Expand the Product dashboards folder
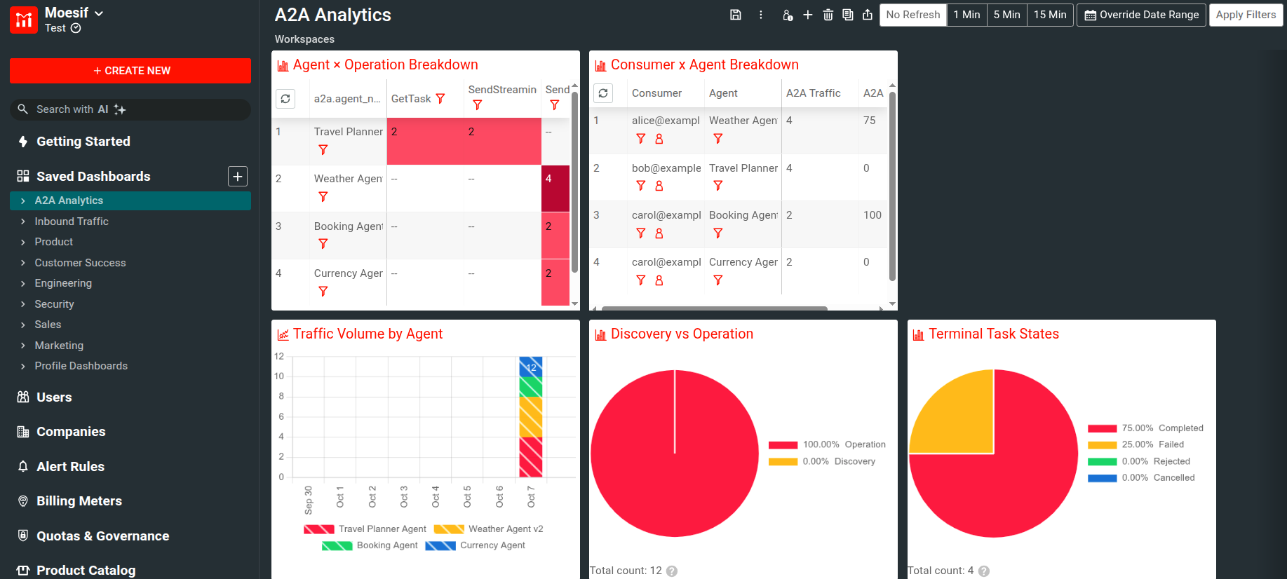Viewport: 1287px width, 579px height. point(23,242)
